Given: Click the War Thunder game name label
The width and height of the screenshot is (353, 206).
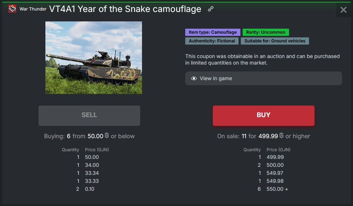Looking at the screenshot, I should (33, 9).
